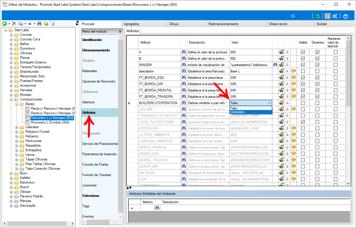The image size is (356, 228).
Task: Click the copy documents icon in tree toolbar
Action: (20, 24)
